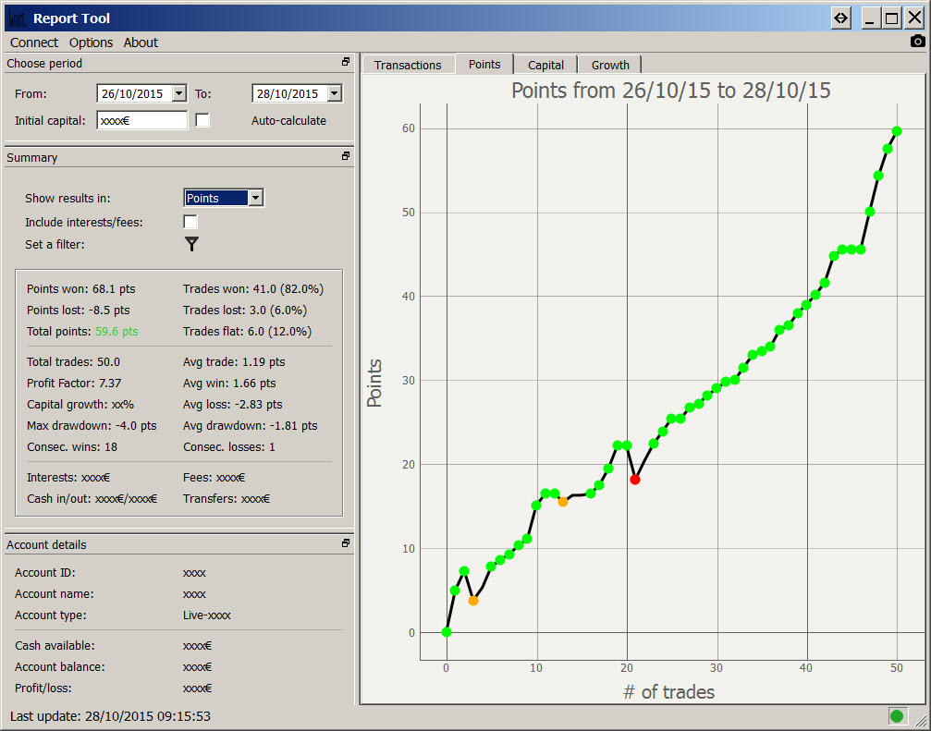Enable the Auto-calculate checkbox
This screenshot has width=931, height=731.
point(202,120)
